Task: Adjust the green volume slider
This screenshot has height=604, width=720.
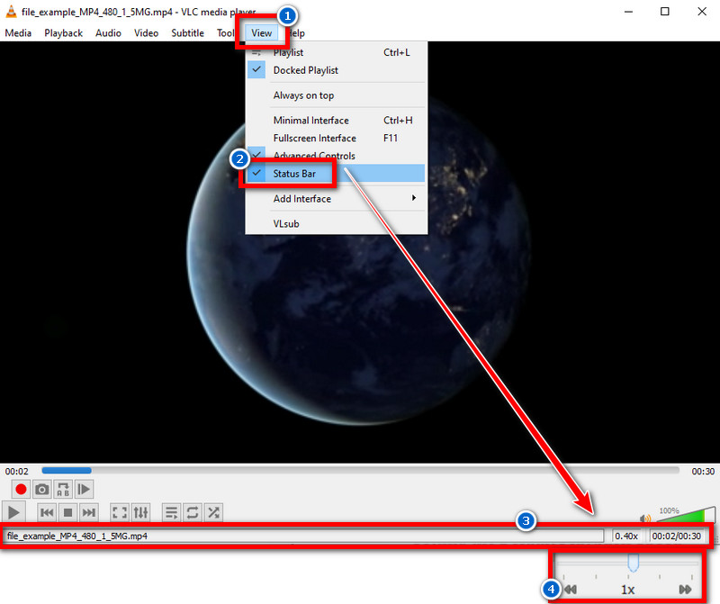Action: [686, 516]
